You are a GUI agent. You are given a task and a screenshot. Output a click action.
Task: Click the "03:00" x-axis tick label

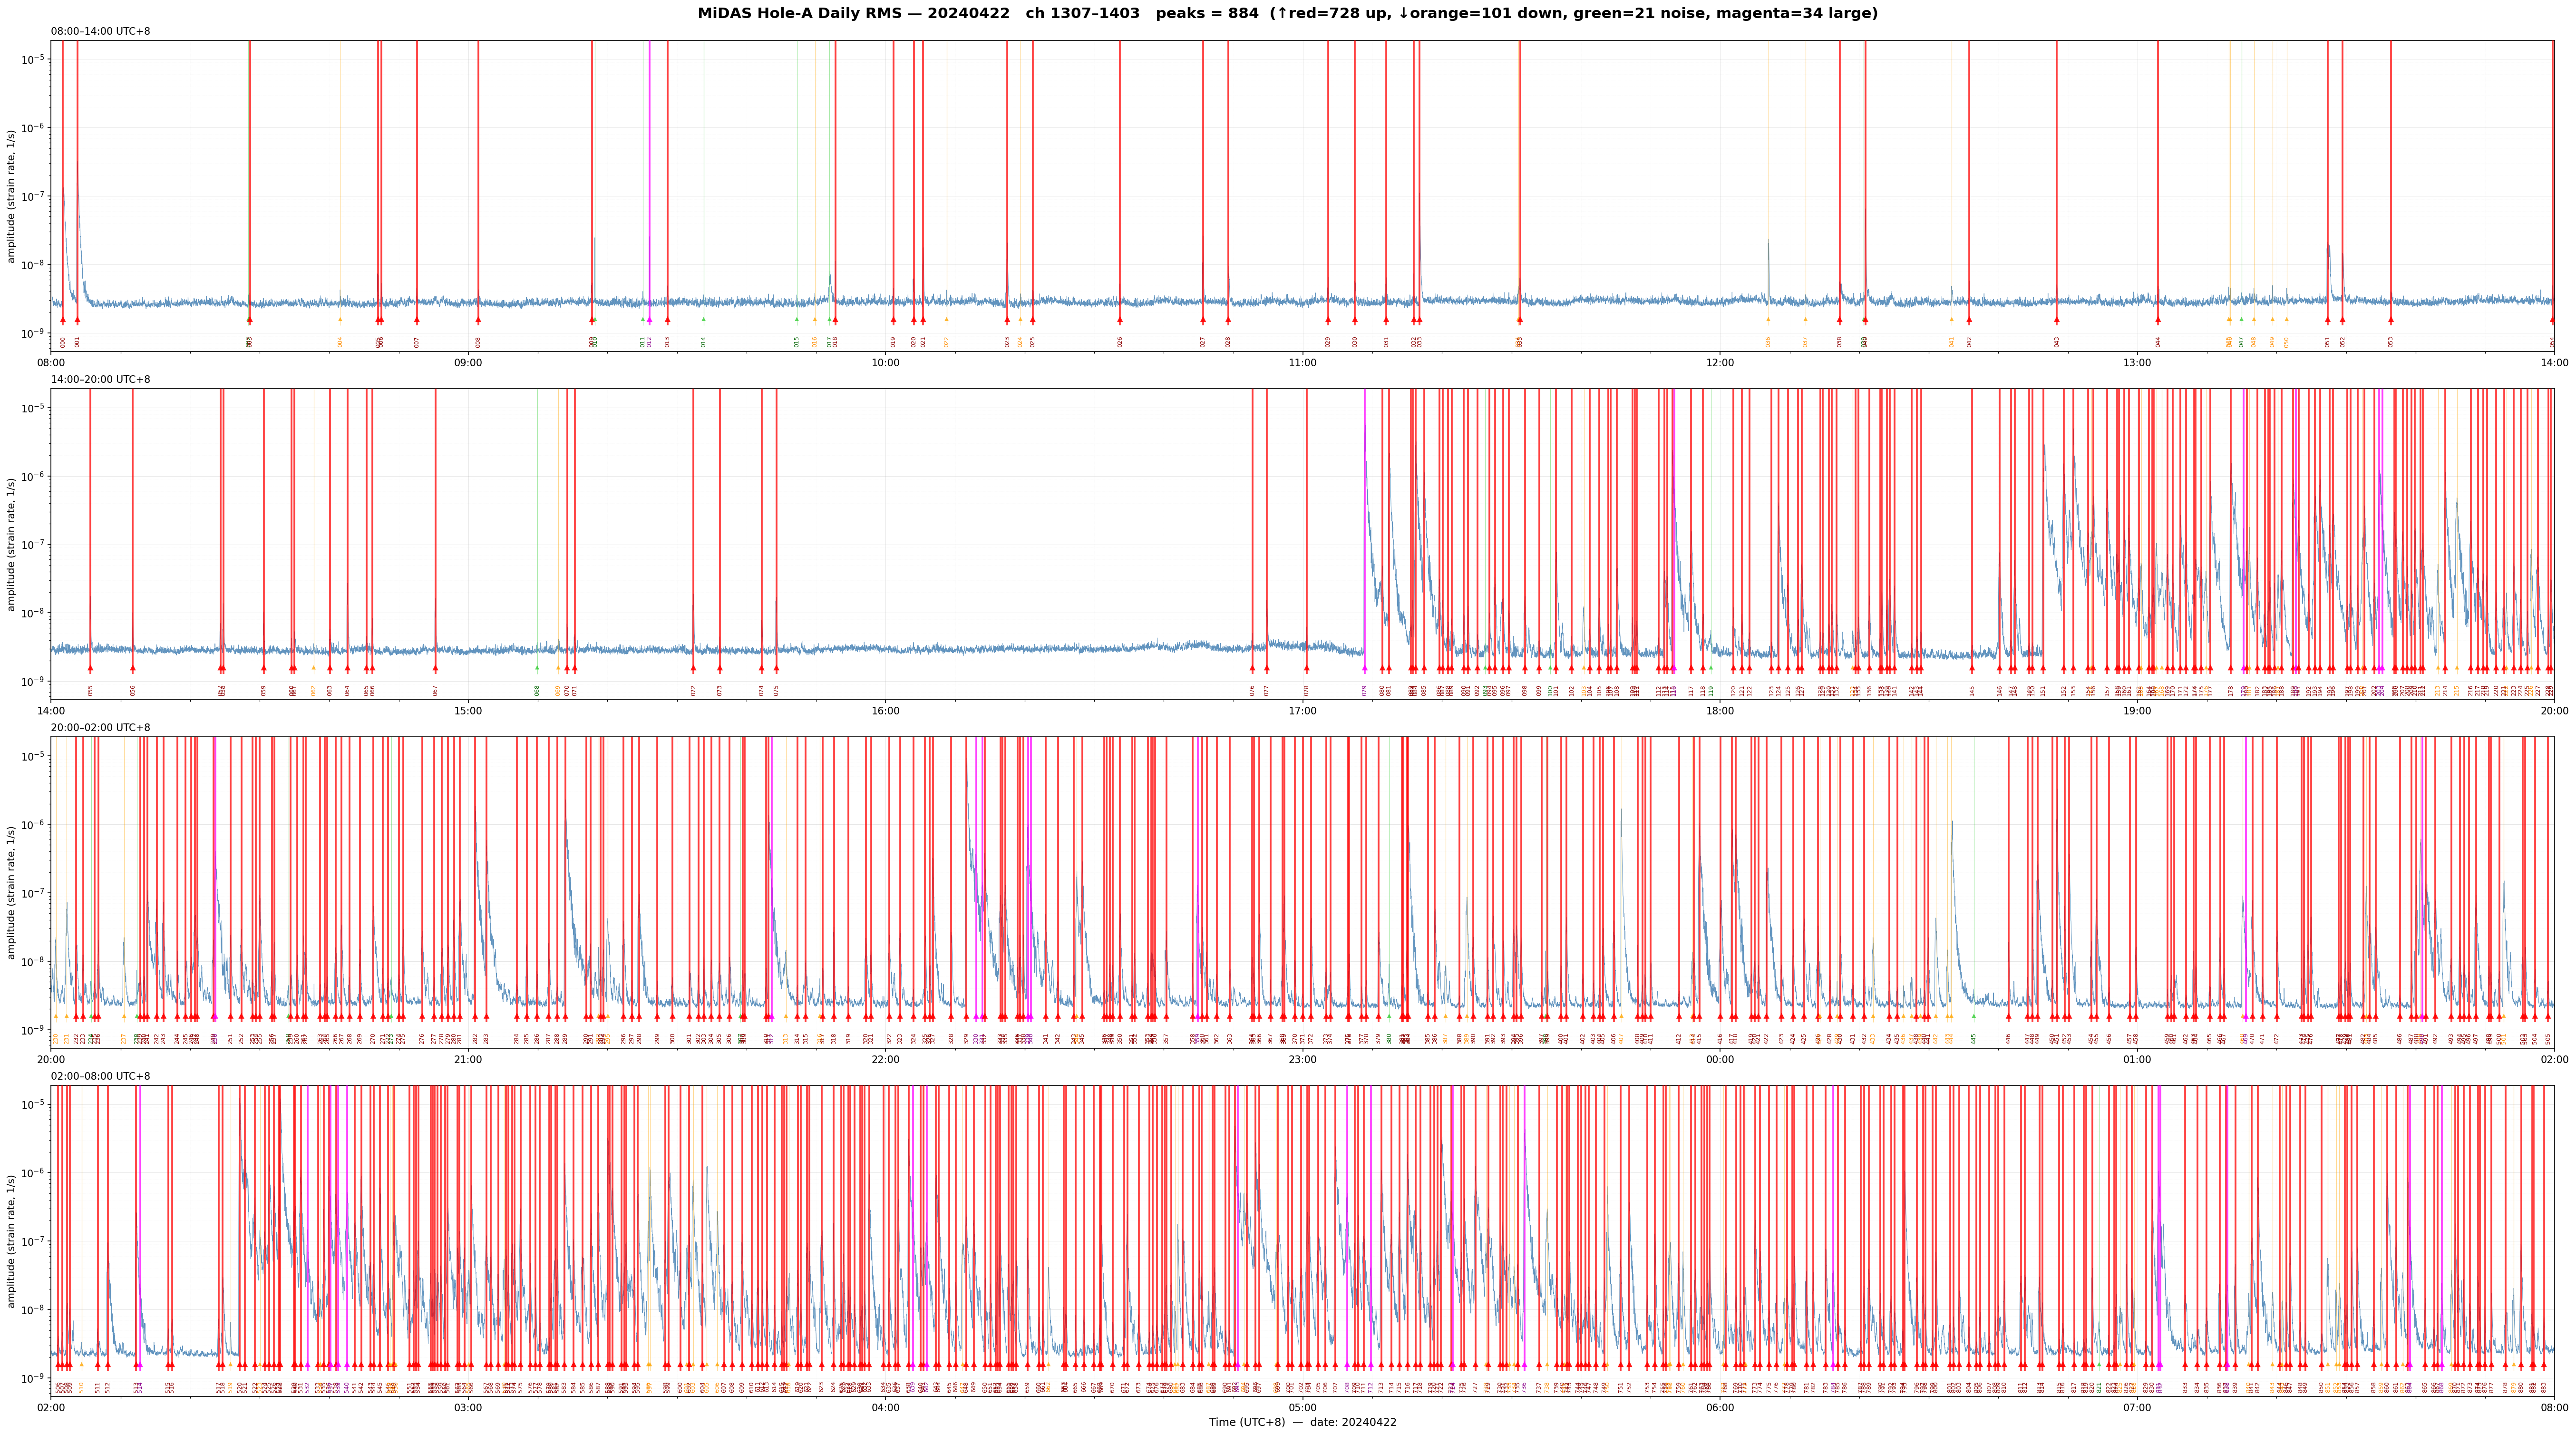[468, 1407]
